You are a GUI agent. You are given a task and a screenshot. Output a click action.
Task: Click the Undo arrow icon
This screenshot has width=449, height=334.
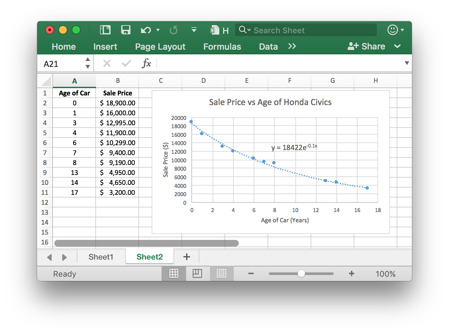click(145, 30)
